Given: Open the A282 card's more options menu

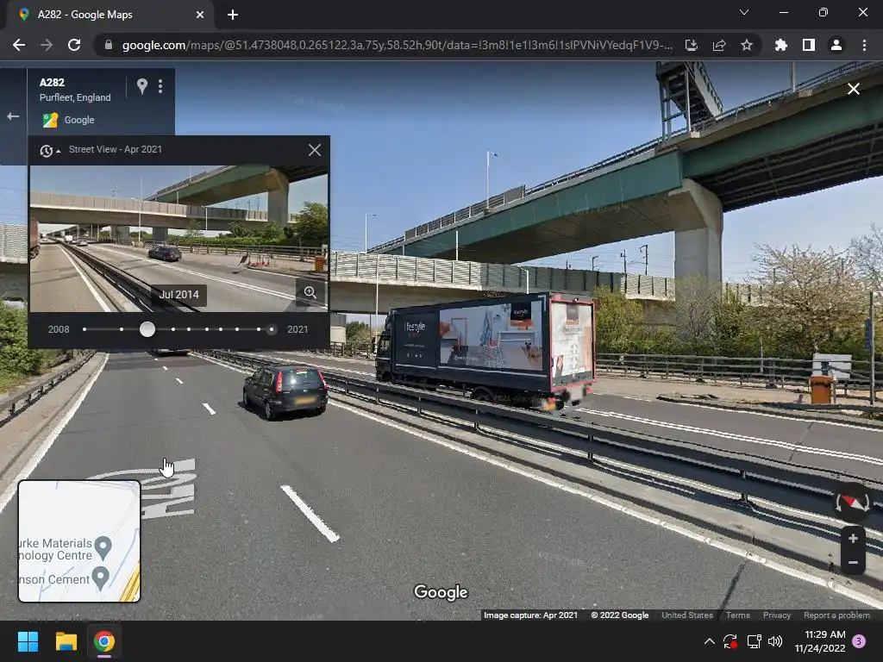Looking at the screenshot, I should tap(160, 86).
